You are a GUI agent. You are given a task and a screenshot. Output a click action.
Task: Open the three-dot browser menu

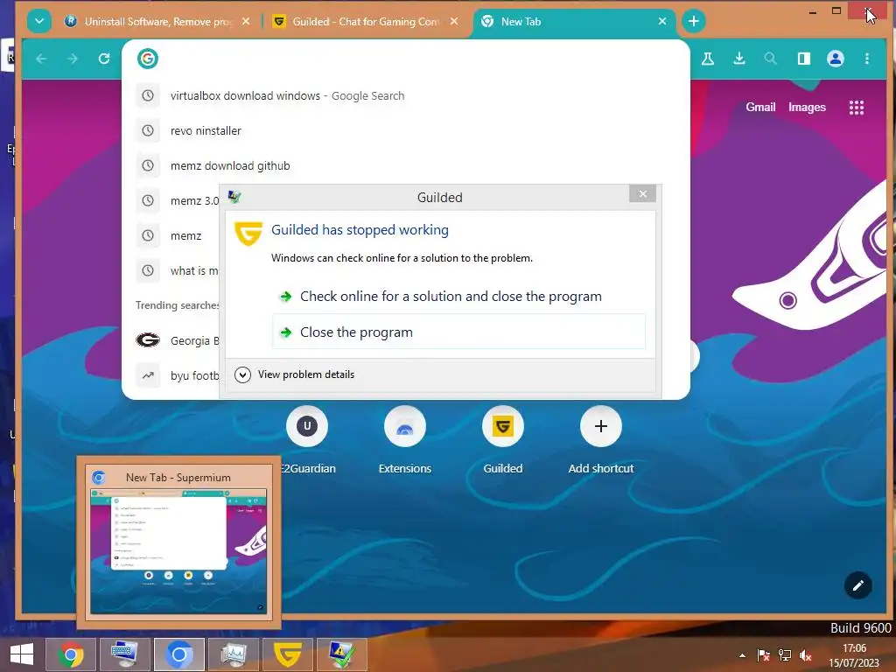click(867, 59)
